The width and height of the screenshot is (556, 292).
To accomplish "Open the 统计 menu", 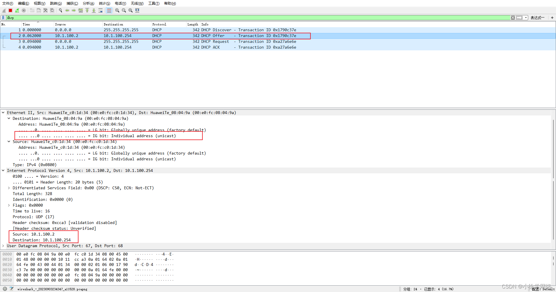I will click(104, 3).
